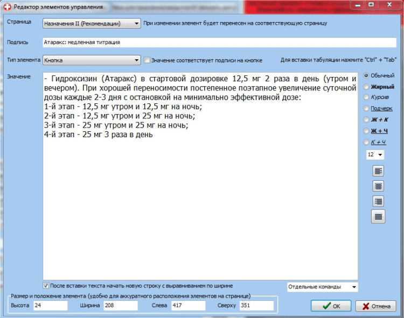This screenshot has height=318, width=404.
Task: Close the Редактор элементов управления window
Action: [x=389, y=5]
